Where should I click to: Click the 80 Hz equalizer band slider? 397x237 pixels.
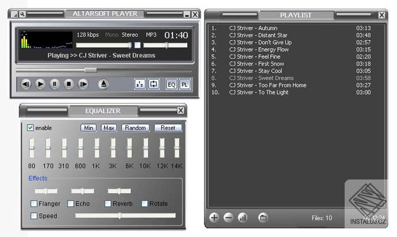coord(32,148)
